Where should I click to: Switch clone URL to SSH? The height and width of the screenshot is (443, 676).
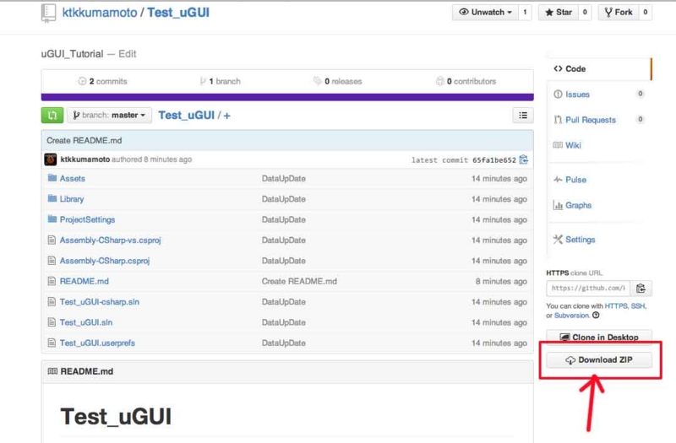(x=638, y=305)
